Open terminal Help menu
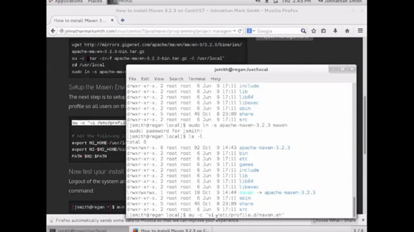 point(216,79)
